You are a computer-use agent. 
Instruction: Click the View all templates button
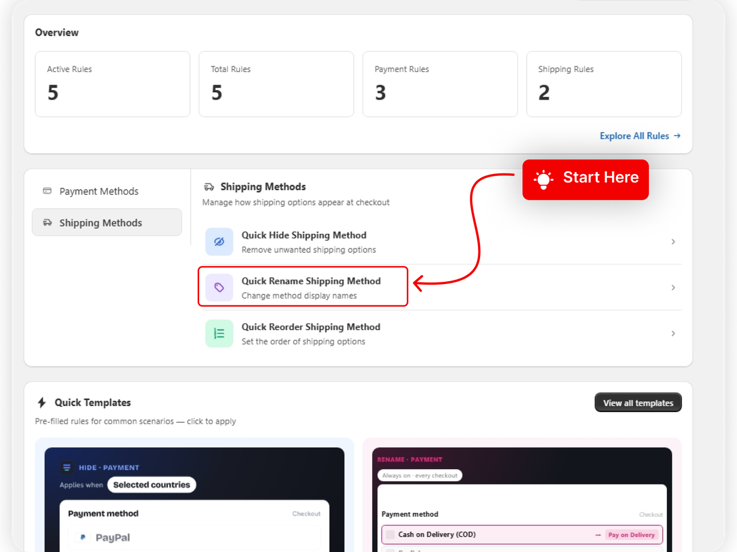pyautogui.click(x=638, y=403)
